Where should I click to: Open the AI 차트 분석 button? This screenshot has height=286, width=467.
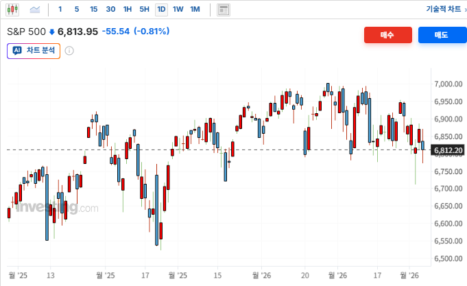pyautogui.click(x=34, y=51)
